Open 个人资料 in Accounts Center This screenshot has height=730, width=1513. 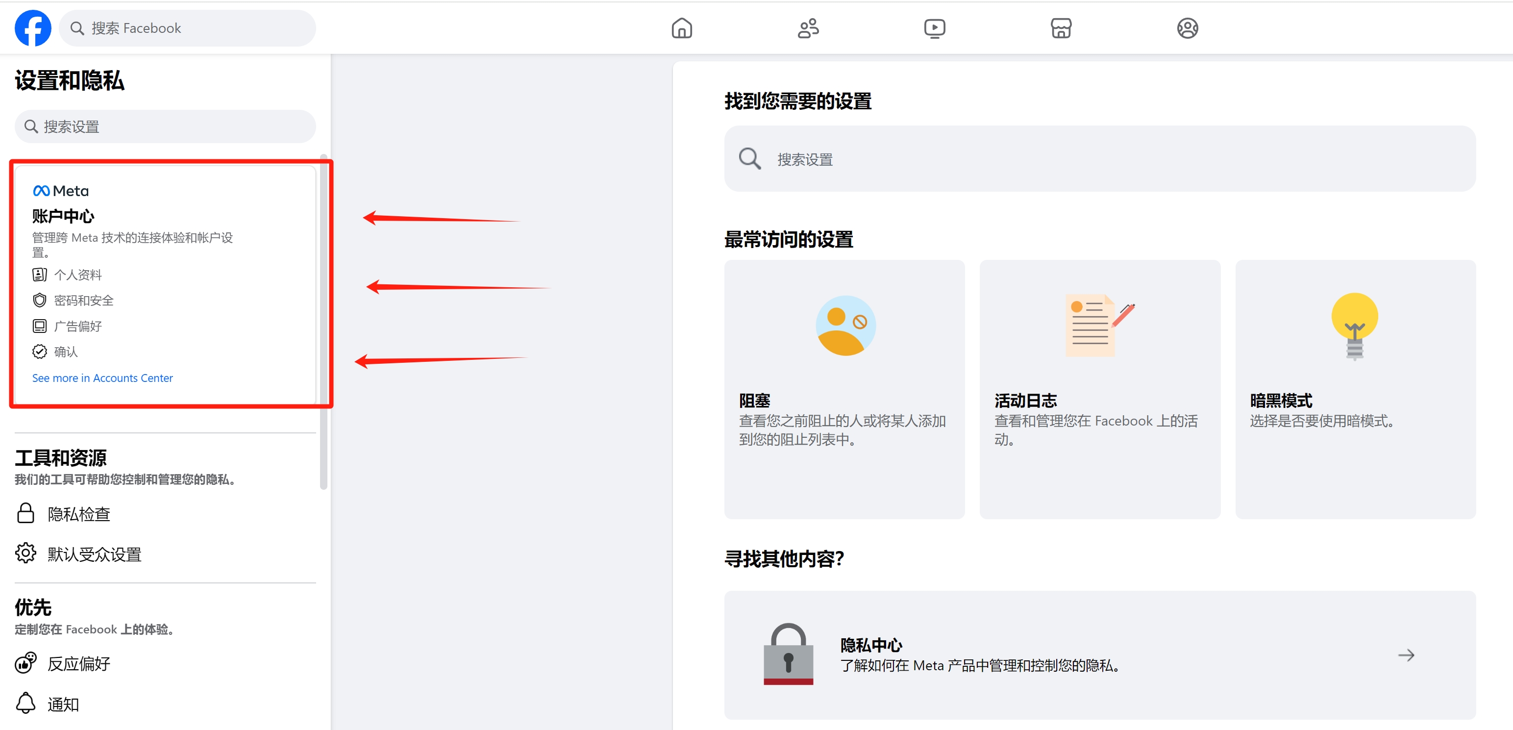[x=77, y=275]
